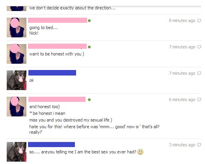Viewport: 205px width, 164px height.
Task: Click the smiley emoticon in the last message
Action: 140,152
